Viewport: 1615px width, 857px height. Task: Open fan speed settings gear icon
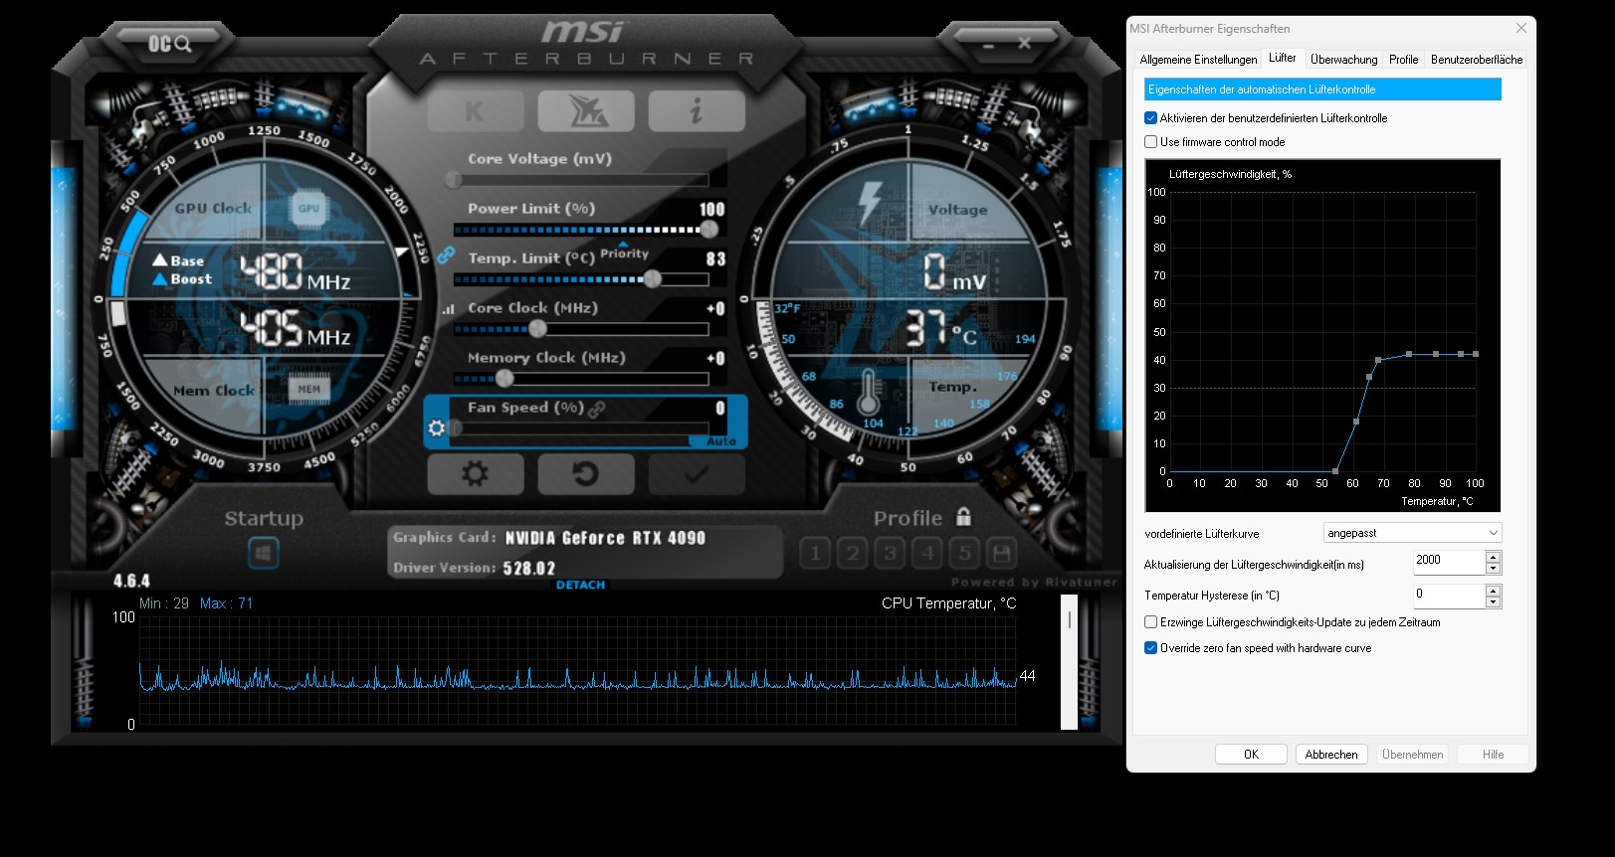[x=436, y=428]
